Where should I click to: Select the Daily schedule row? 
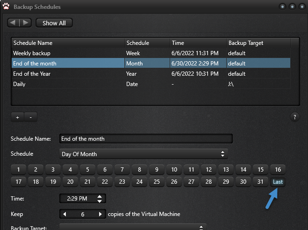(151, 84)
